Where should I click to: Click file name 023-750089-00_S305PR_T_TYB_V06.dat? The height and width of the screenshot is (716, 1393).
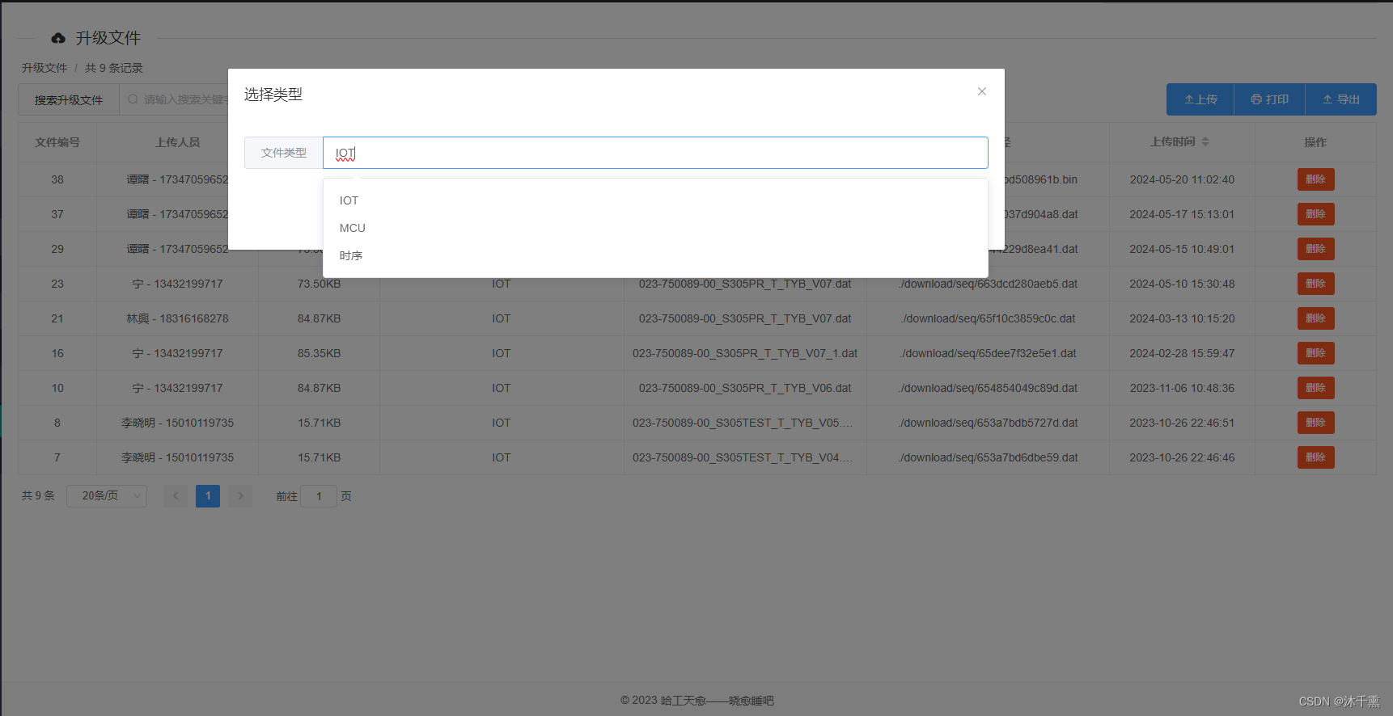tap(745, 388)
